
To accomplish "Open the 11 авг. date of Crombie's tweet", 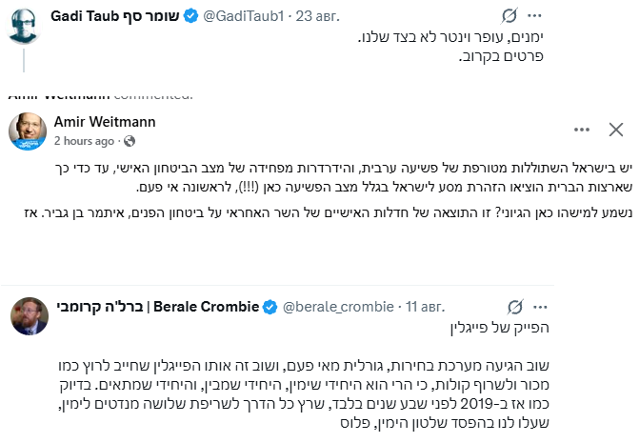I will (425, 307).
